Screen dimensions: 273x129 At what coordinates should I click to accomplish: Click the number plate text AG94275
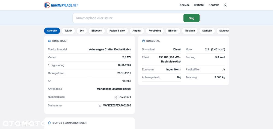[x=125, y=97]
